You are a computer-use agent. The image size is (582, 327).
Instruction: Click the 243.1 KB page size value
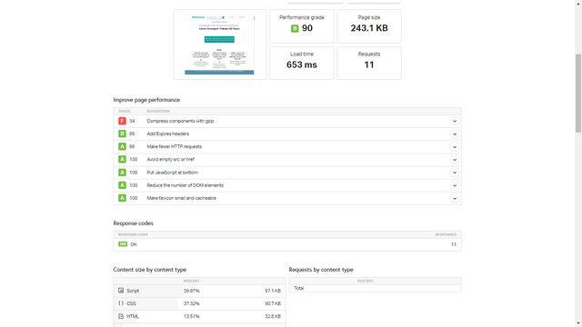369,28
